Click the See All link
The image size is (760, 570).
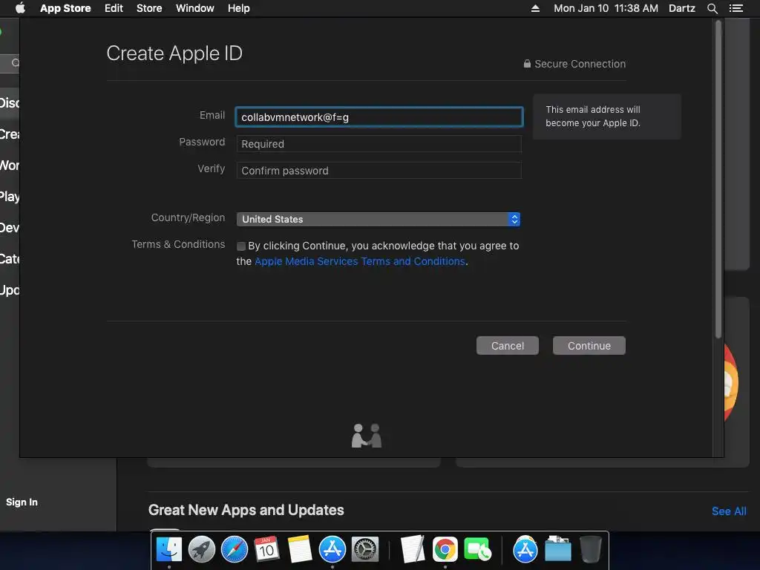point(729,511)
